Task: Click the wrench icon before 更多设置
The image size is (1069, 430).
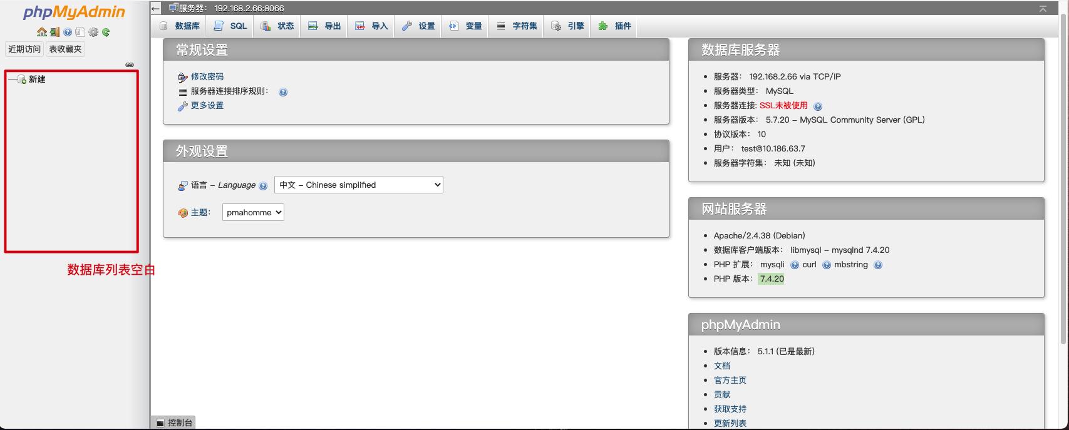Action: coord(183,106)
